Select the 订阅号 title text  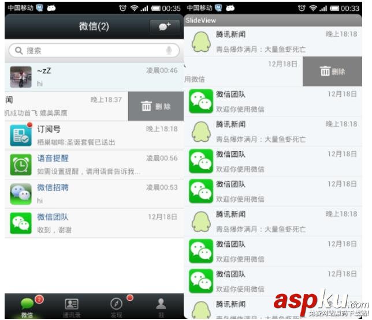pos(49,129)
